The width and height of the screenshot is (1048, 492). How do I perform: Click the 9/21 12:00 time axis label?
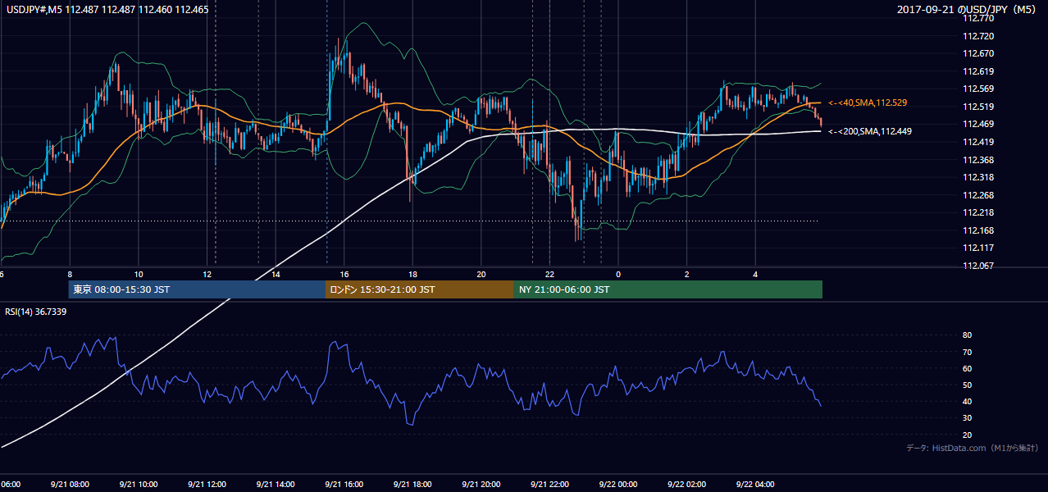(x=207, y=485)
